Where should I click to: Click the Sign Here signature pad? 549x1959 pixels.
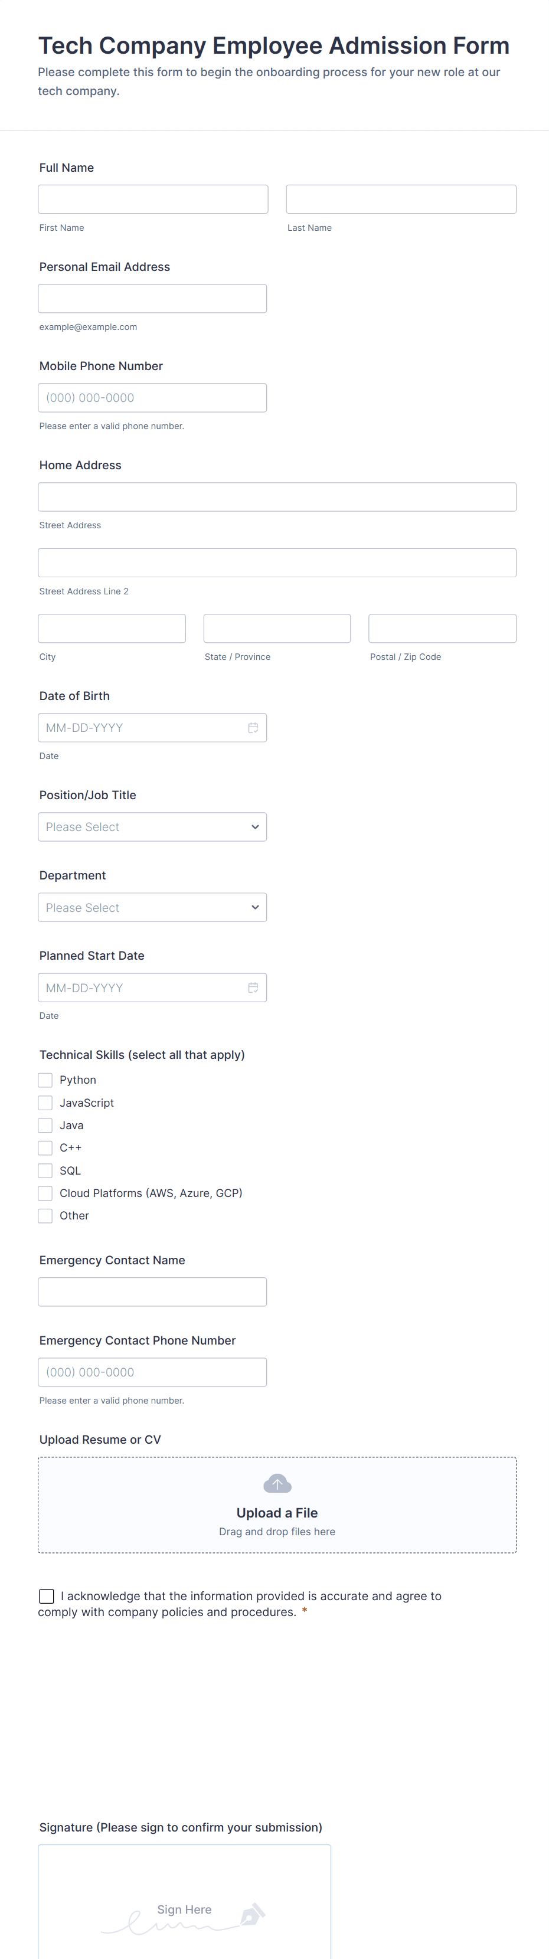tap(184, 1901)
